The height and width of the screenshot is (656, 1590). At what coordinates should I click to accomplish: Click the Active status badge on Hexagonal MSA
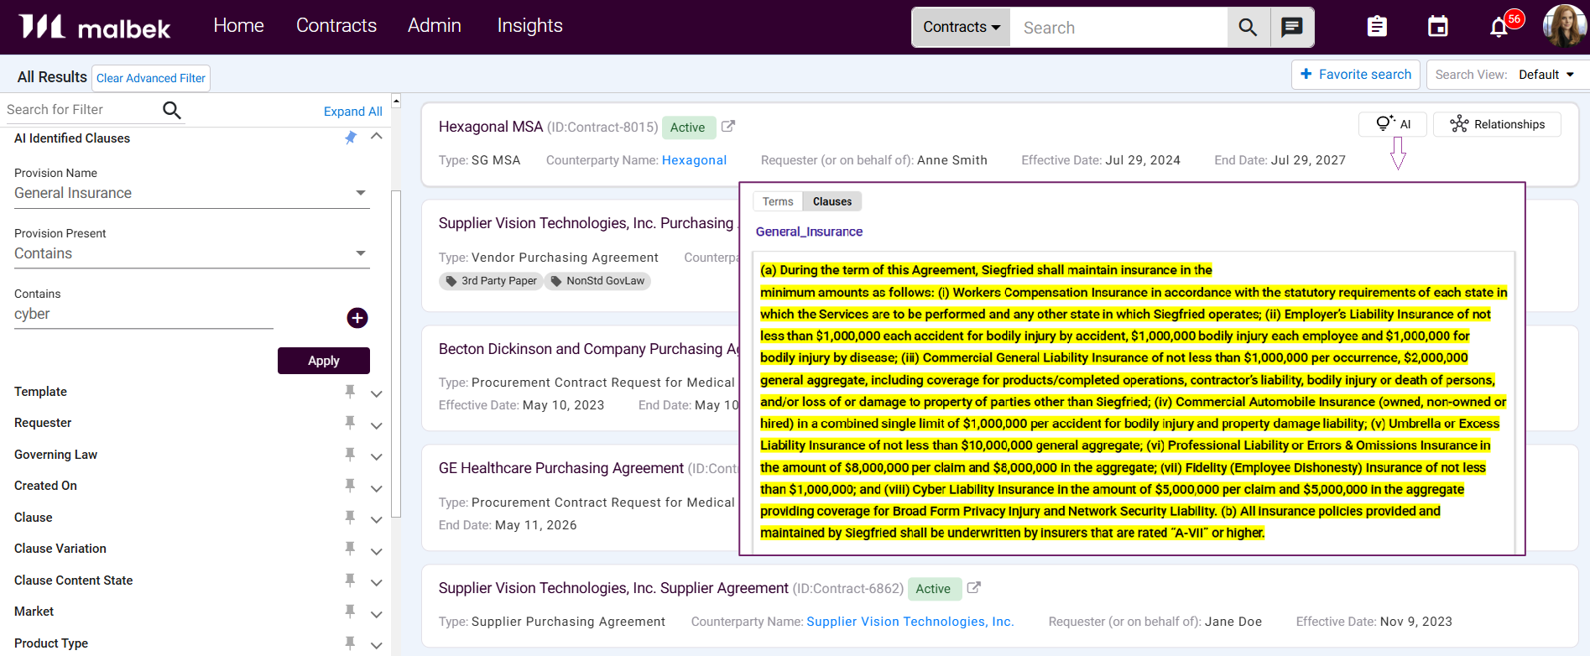click(x=688, y=128)
